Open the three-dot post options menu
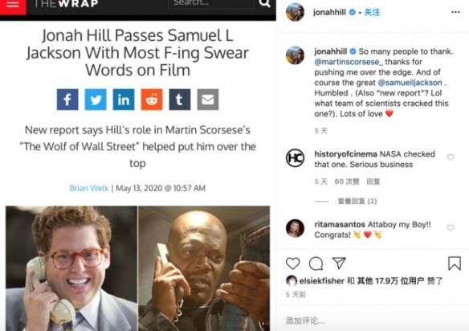This screenshot has height=331, width=469. [x=455, y=12]
